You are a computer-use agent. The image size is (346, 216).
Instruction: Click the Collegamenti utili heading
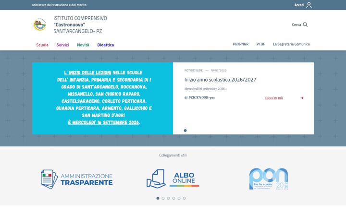[173, 155]
